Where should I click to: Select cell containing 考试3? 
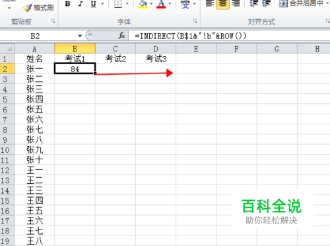156,59
